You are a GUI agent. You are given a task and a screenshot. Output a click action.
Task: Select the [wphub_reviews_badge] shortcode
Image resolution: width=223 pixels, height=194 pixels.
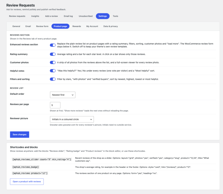click(x=26, y=167)
